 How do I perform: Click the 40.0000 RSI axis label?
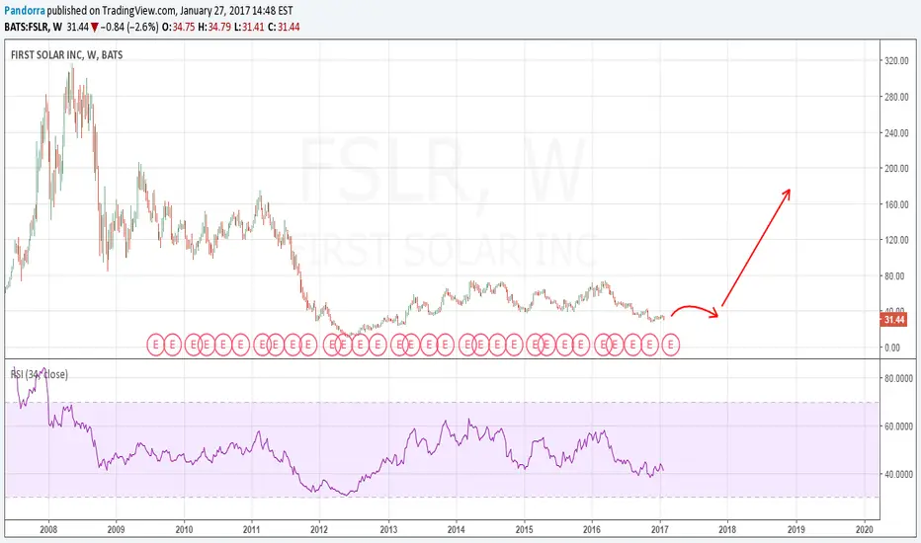pyautogui.click(x=898, y=474)
